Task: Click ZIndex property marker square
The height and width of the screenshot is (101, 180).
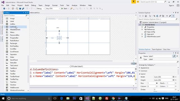Action: click(x=176, y=89)
